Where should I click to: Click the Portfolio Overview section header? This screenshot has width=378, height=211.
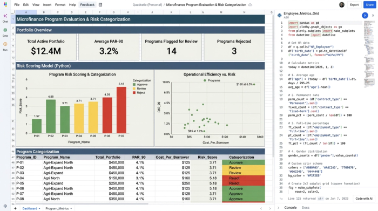(x=140, y=30)
